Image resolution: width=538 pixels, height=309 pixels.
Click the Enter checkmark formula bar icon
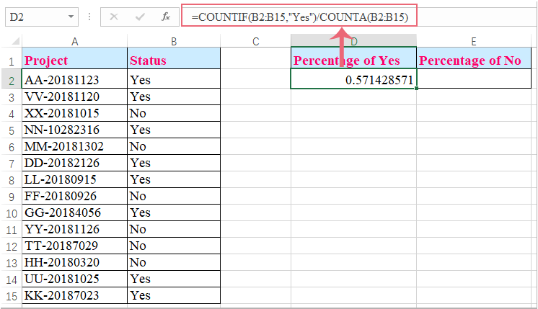pyautogui.click(x=139, y=16)
